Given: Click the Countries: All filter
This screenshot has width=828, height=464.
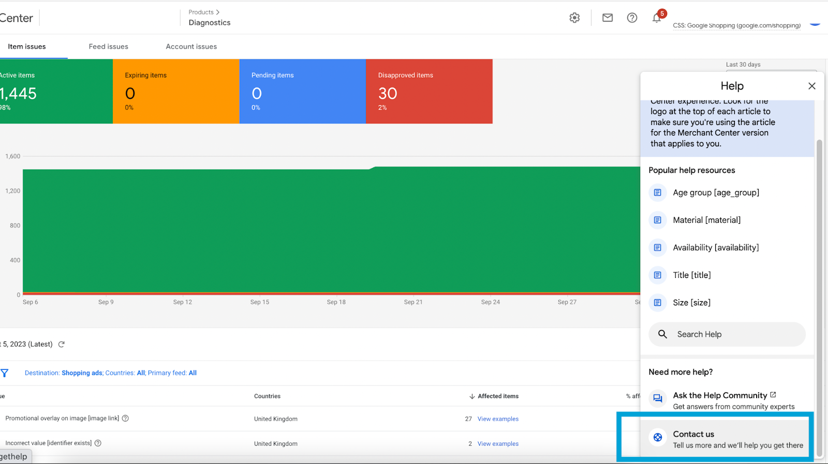Looking at the screenshot, I should tap(125, 373).
